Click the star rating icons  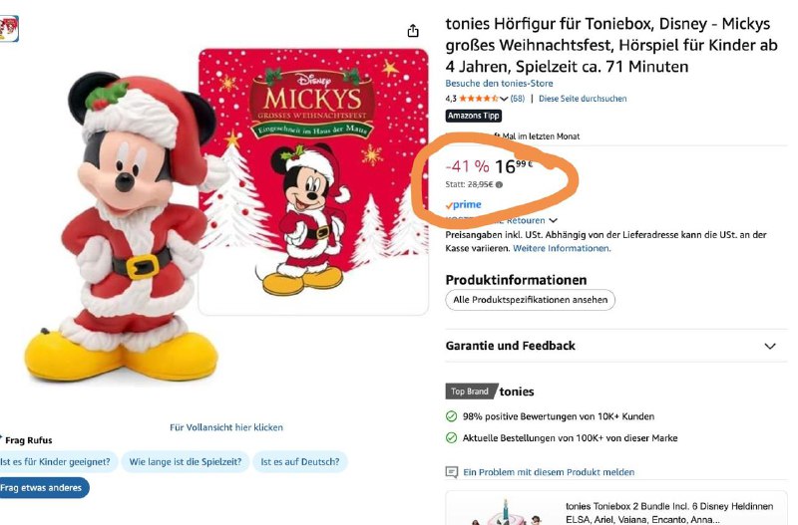479,99
